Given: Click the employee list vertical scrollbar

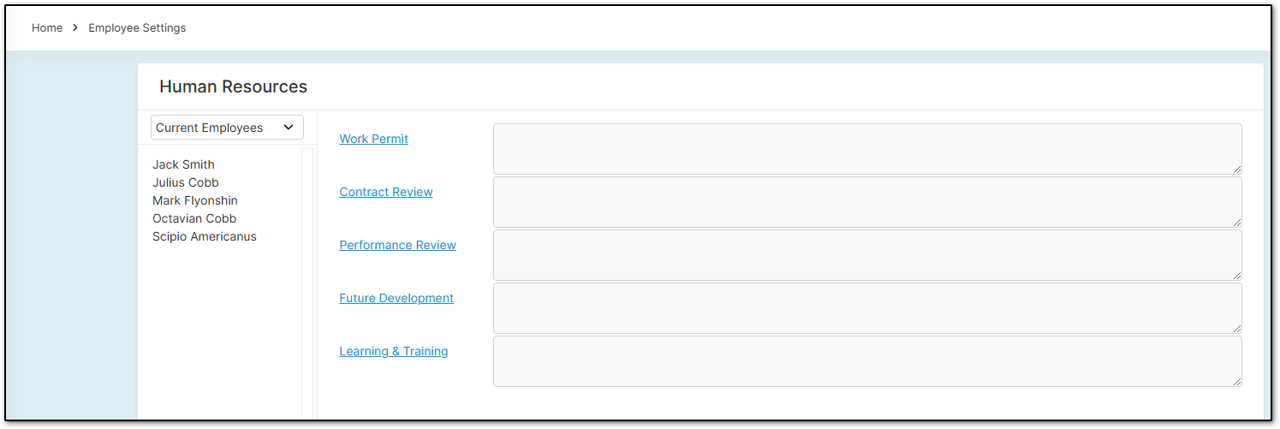Looking at the screenshot, I should click(x=307, y=283).
